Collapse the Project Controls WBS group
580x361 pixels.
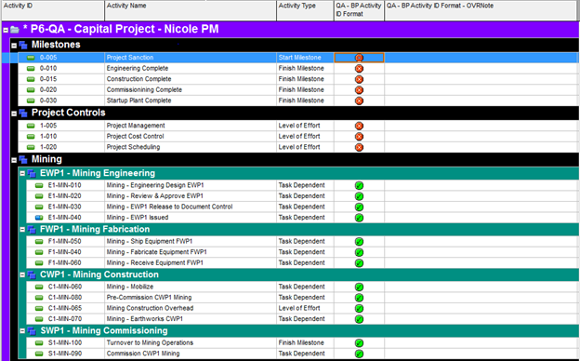[x=14, y=114]
